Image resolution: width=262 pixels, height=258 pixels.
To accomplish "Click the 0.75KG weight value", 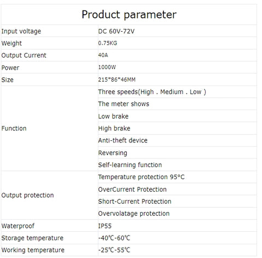I will tap(108, 43).
